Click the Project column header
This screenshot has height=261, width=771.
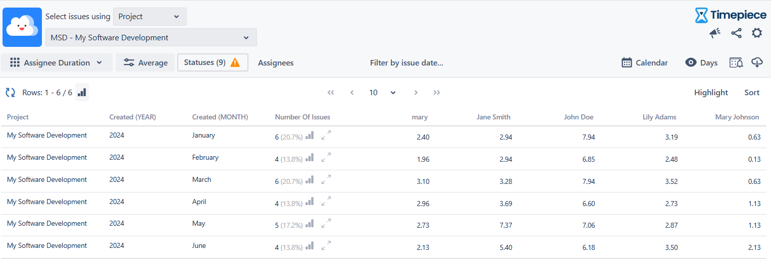coord(18,117)
